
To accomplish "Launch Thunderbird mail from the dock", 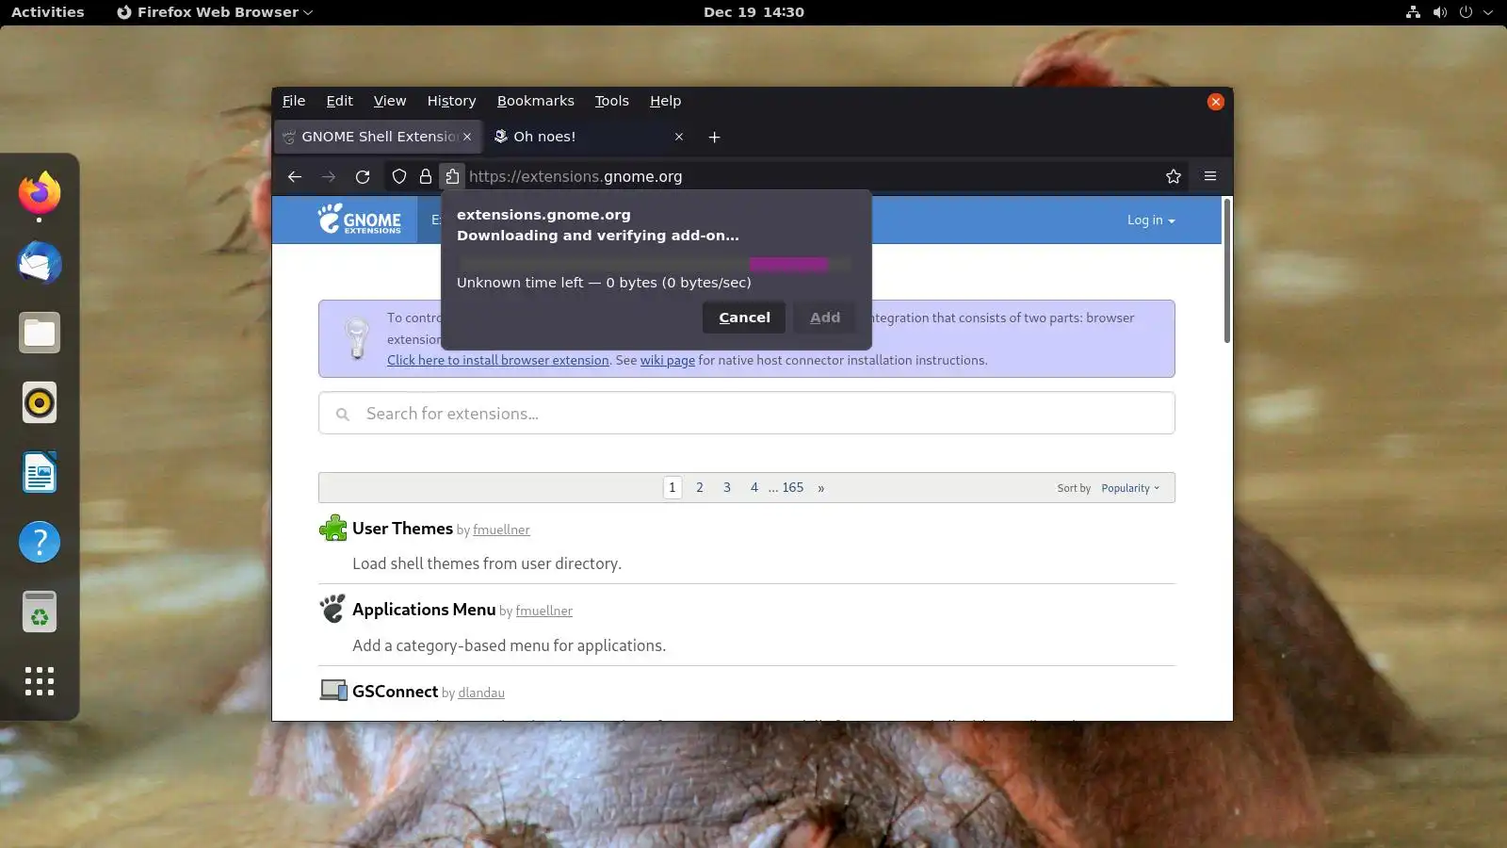I will pyautogui.click(x=40, y=263).
